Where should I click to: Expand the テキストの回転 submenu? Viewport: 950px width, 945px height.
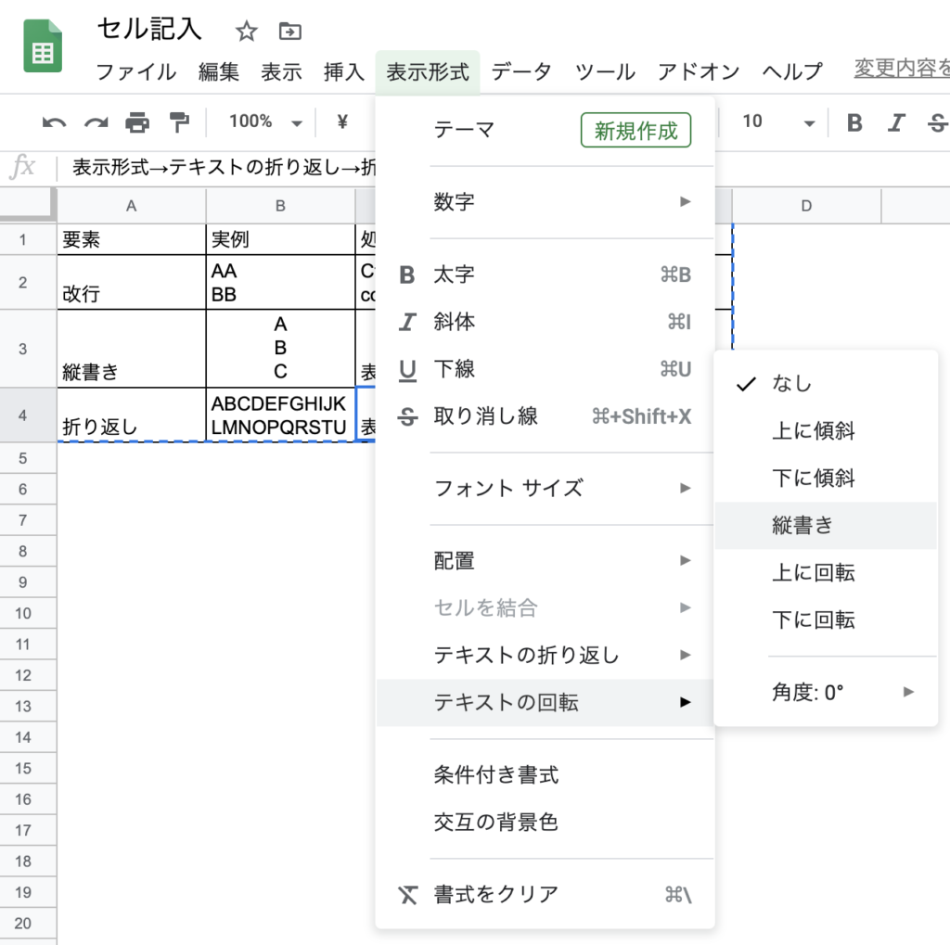[x=545, y=702]
